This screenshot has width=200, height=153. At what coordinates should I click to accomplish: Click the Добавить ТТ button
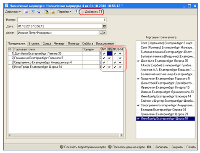(91, 12)
